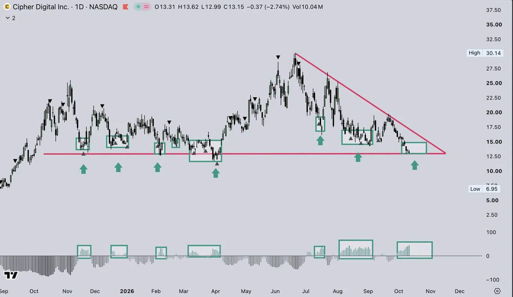Click the open value O13.31
513x297 pixels.
(x=165, y=7)
